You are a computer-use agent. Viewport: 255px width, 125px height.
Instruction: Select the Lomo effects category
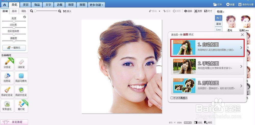pyautogui.click(x=219, y=30)
